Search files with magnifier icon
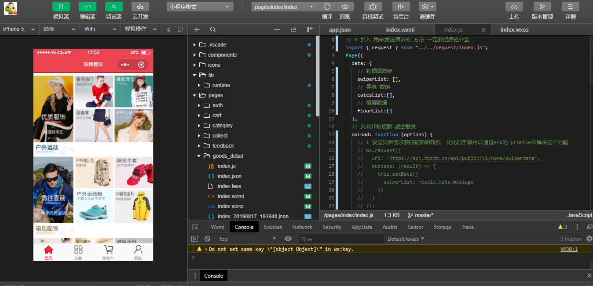The image size is (593, 286). tap(213, 29)
